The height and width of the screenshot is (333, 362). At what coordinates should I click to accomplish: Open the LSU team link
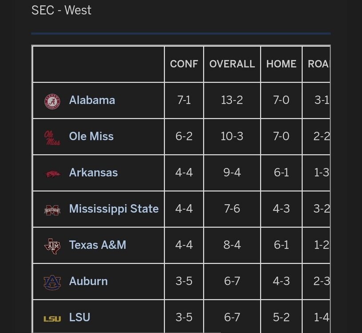(80, 317)
